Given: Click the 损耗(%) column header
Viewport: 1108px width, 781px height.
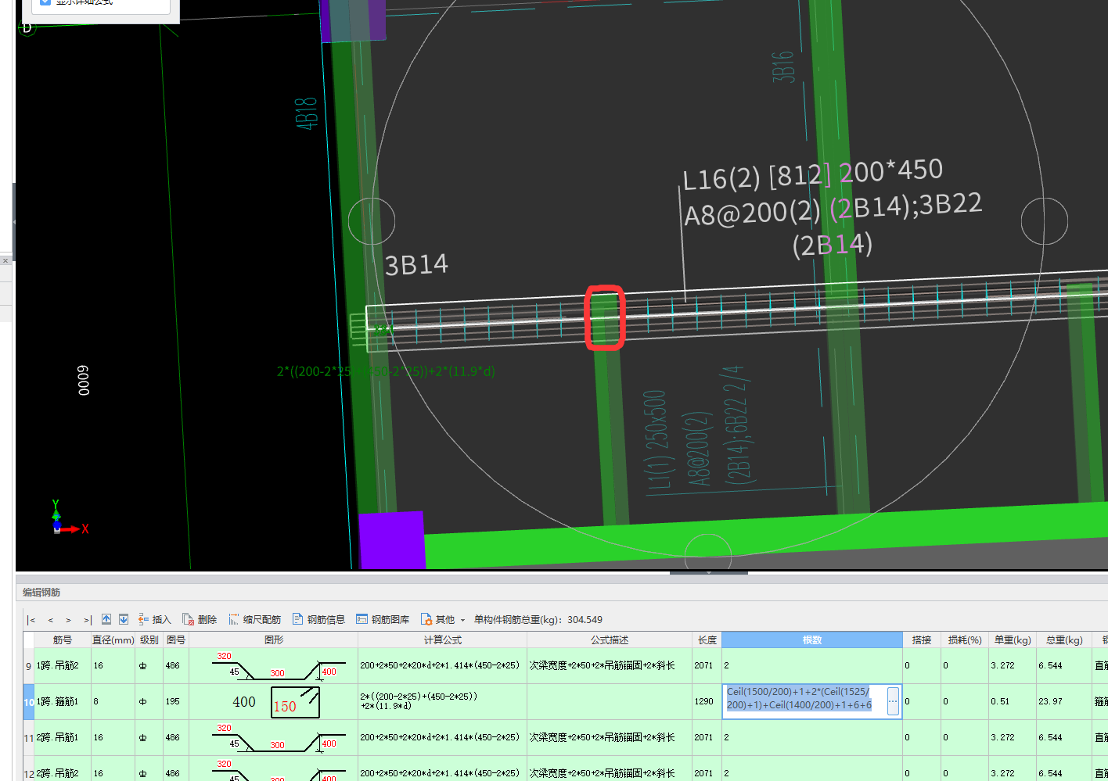Looking at the screenshot, I should point(965,639).
